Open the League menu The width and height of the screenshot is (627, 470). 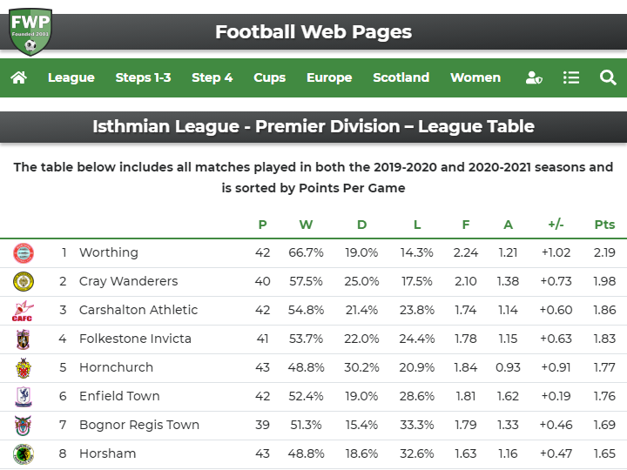[x=71, y=77]
